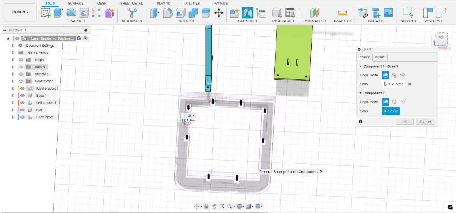Click the '1 selected' snap field
Screen dimensions: 456x213
(x=394, y=84)
